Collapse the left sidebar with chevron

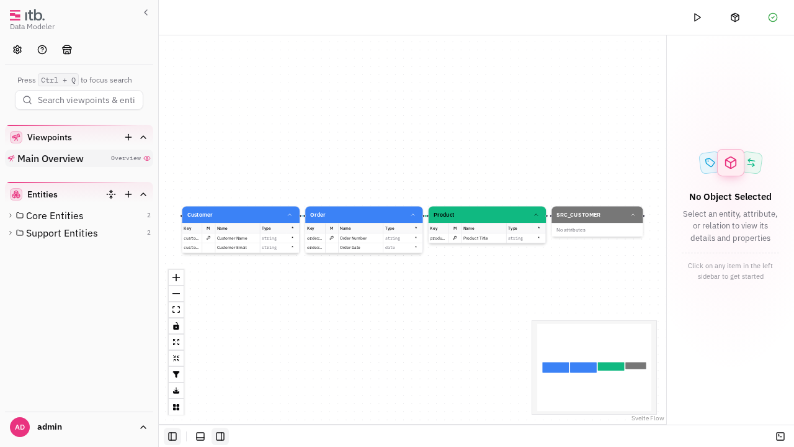click(146, 12)
